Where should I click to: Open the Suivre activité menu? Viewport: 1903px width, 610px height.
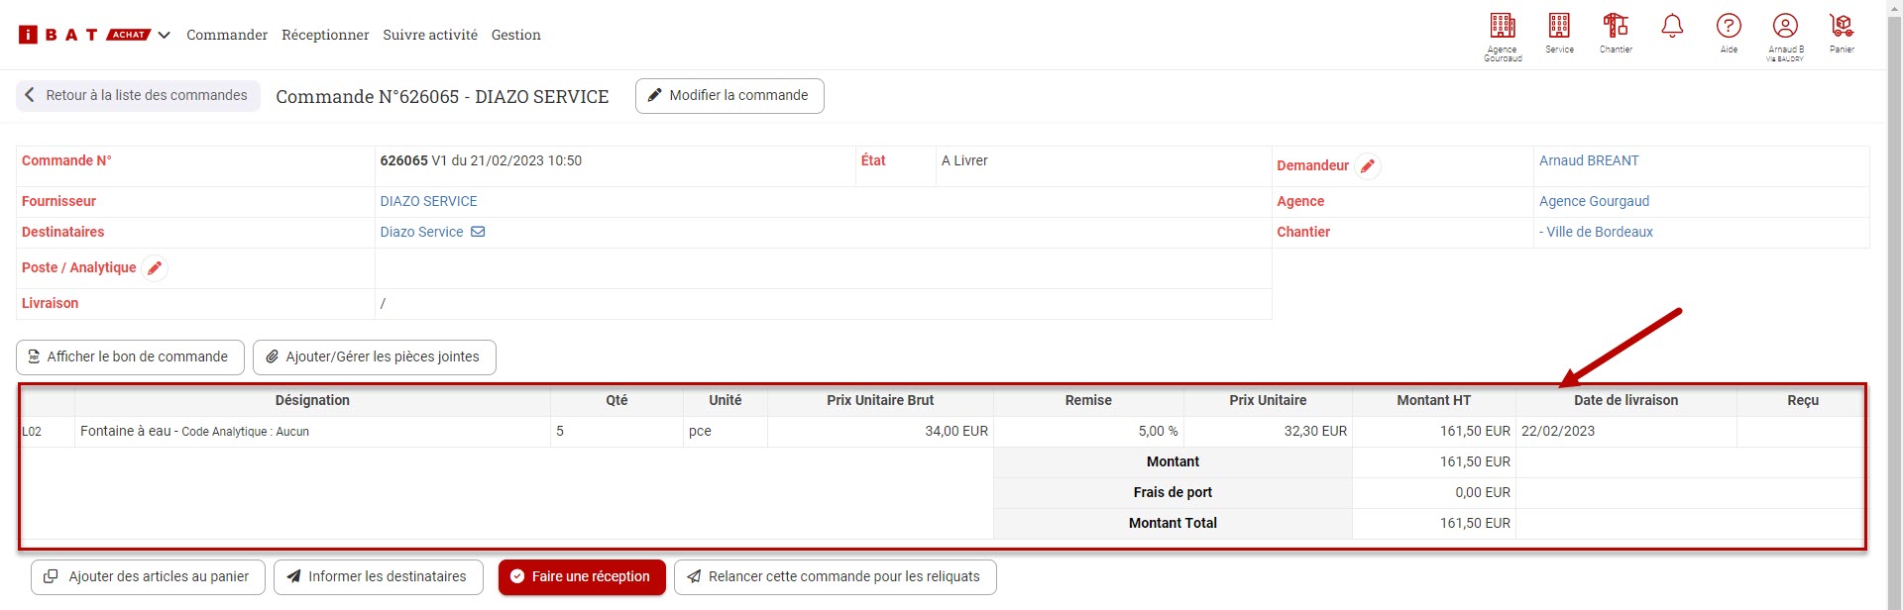430,36
